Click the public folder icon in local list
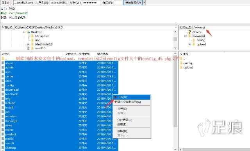The width and height of the screenshot is (250, 151). point(3,139)
